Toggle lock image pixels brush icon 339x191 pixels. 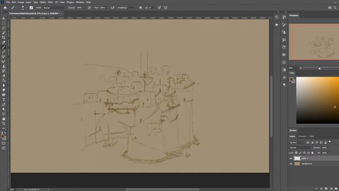pyautogui.click(x=300, y=153)
